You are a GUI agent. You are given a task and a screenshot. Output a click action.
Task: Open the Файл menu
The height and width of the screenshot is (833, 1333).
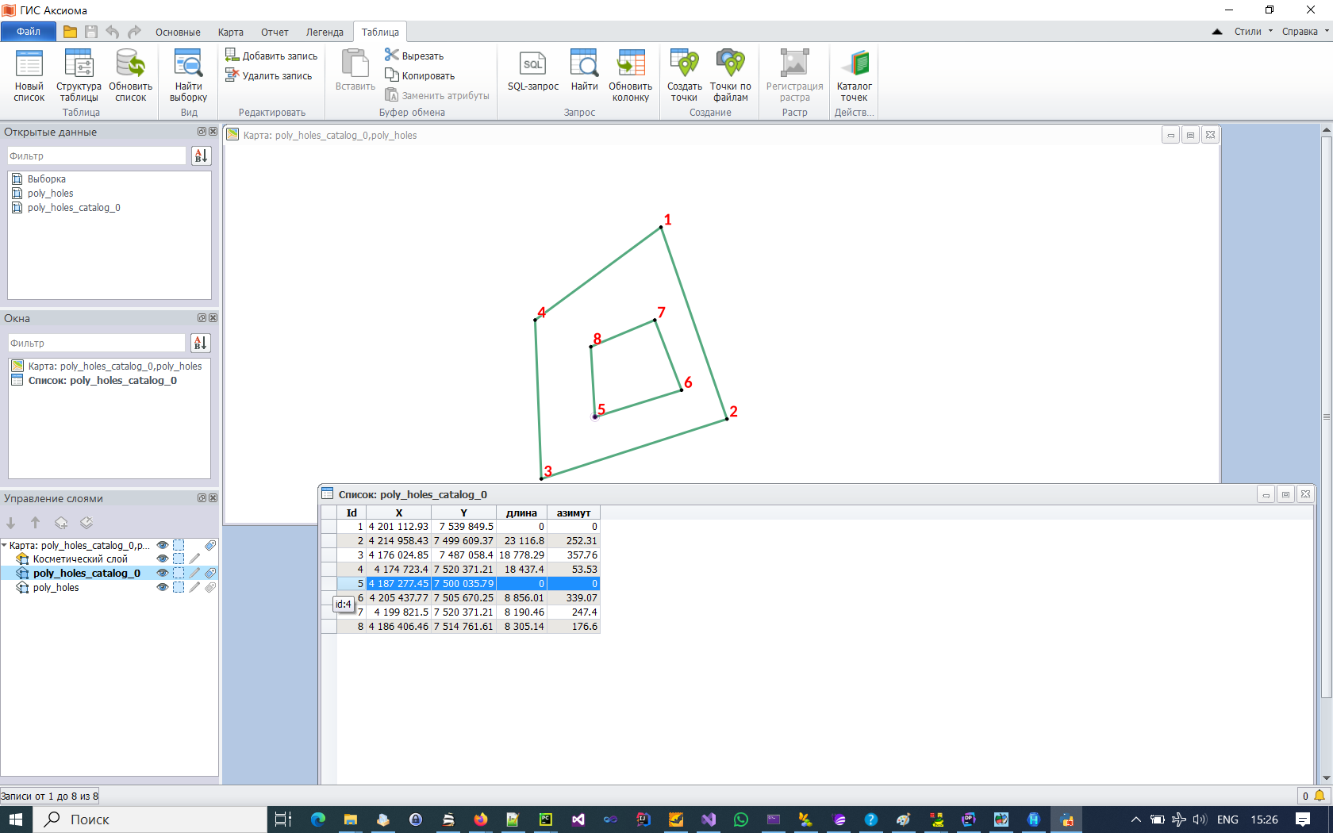click(29, 32)
